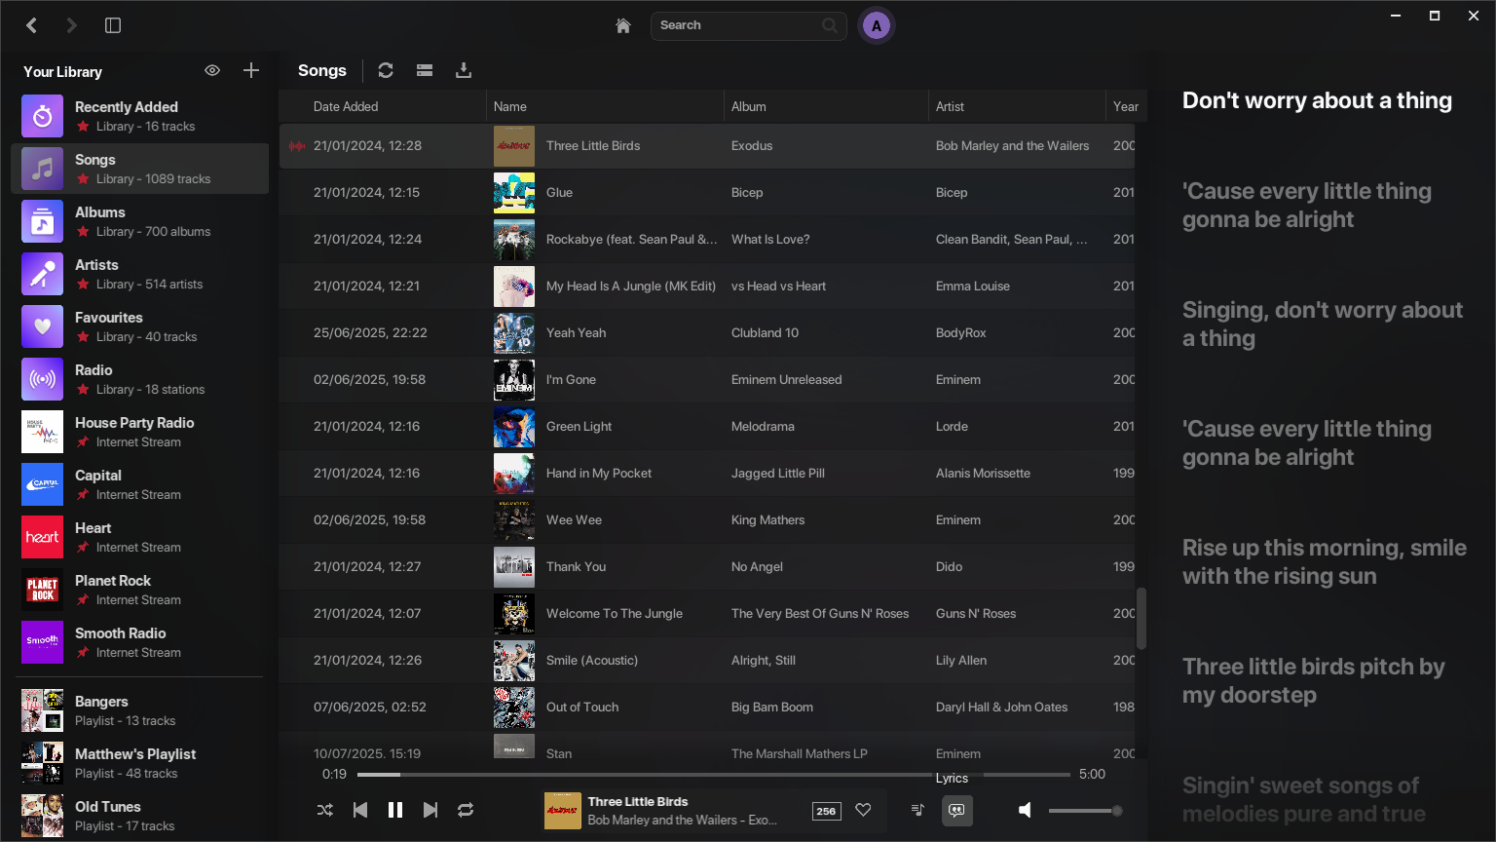The image size is (1496, 842).
Task: Open Heart internet stream
Action: [x=140, y=537]
